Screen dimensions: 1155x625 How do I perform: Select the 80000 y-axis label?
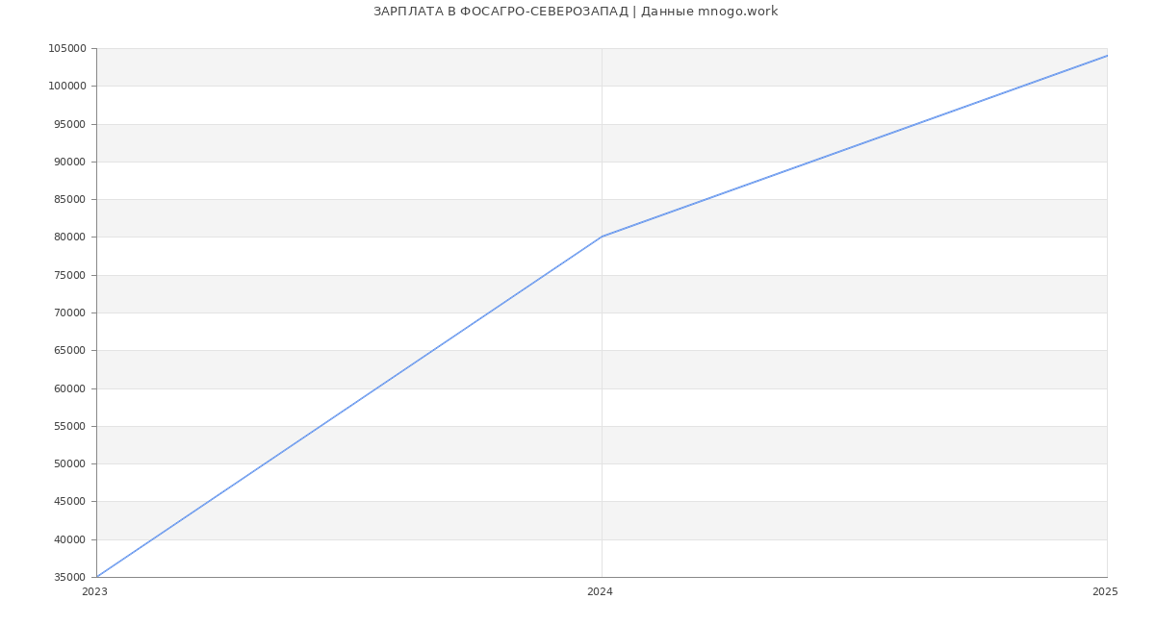click(x=69, y=237)
